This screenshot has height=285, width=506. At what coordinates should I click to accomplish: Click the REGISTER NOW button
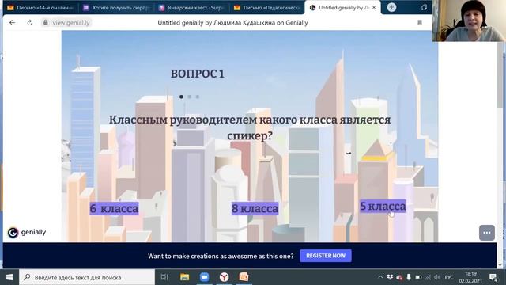pyautogui.click(x=326, y=256)
